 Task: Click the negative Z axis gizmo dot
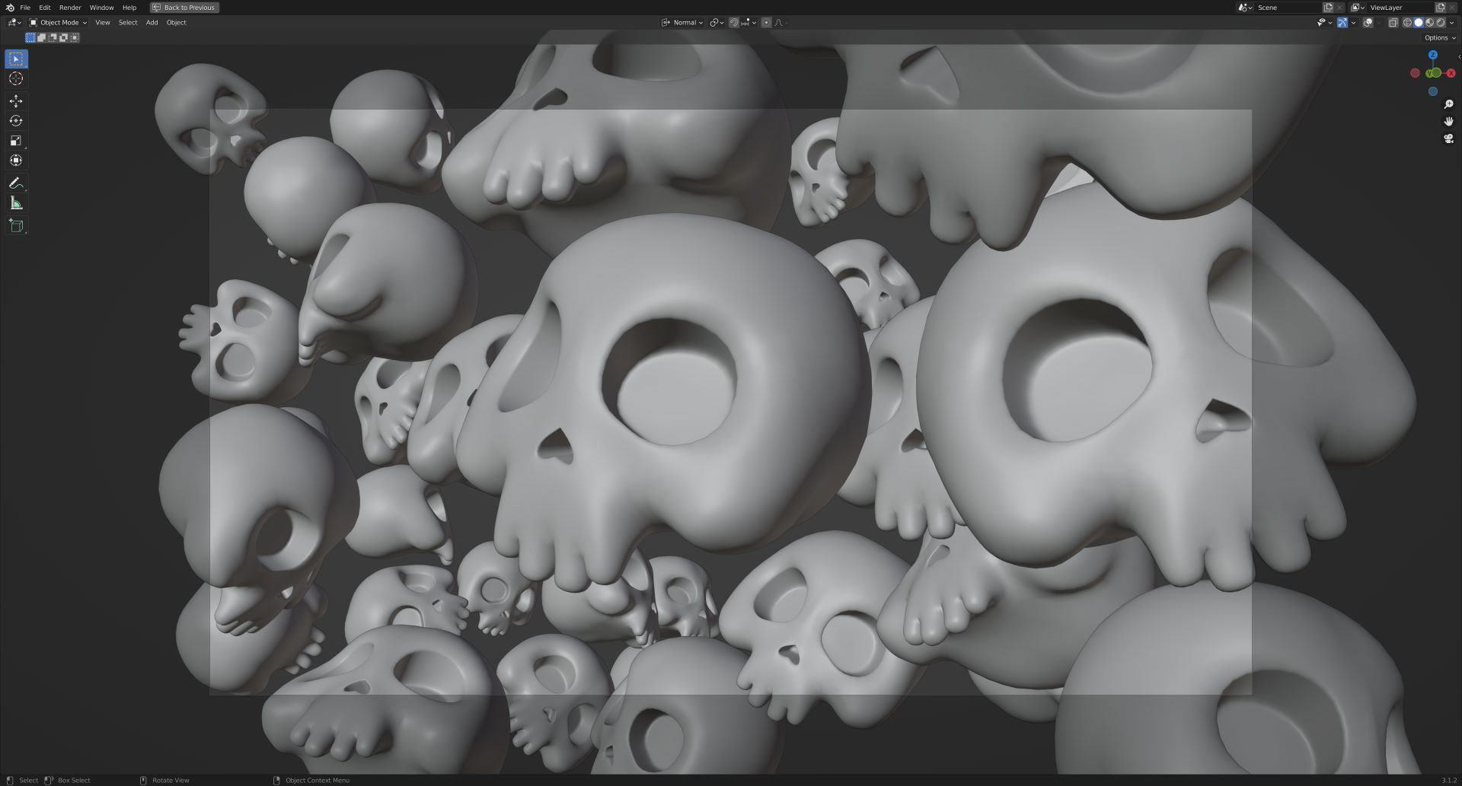coord(1432,91)
